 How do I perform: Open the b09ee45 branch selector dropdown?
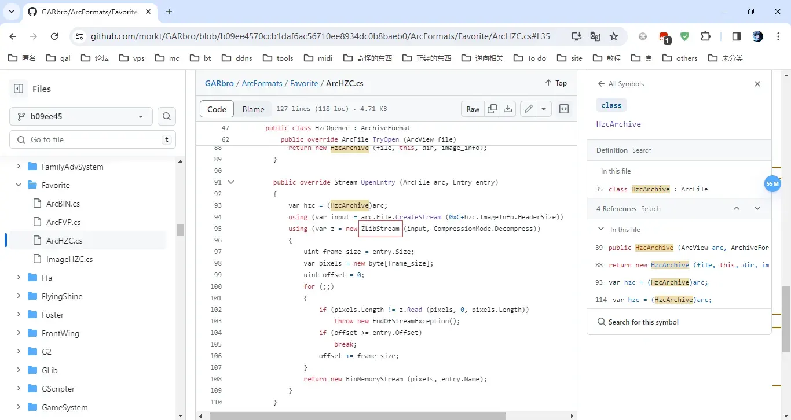[81, 116]
